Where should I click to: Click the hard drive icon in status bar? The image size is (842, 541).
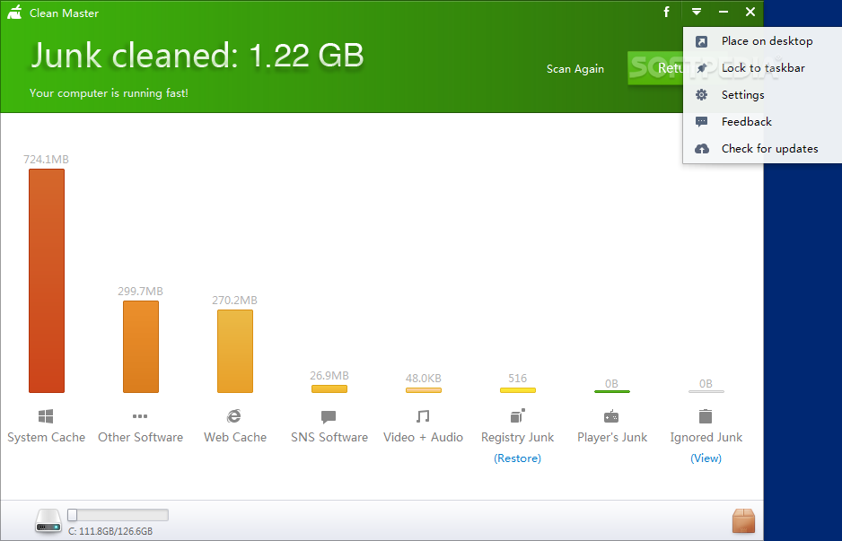click(x=48, y=520)
